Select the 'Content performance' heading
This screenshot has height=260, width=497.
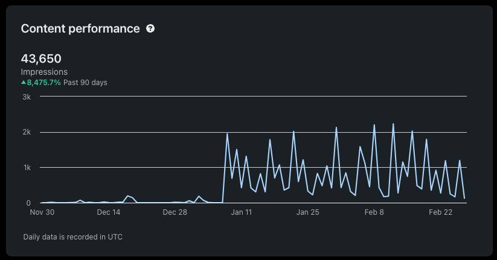point(80,28)
